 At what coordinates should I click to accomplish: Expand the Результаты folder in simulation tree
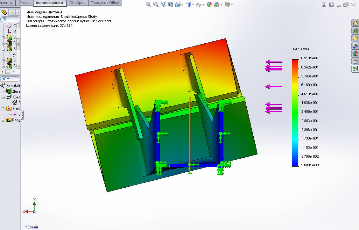4,120
